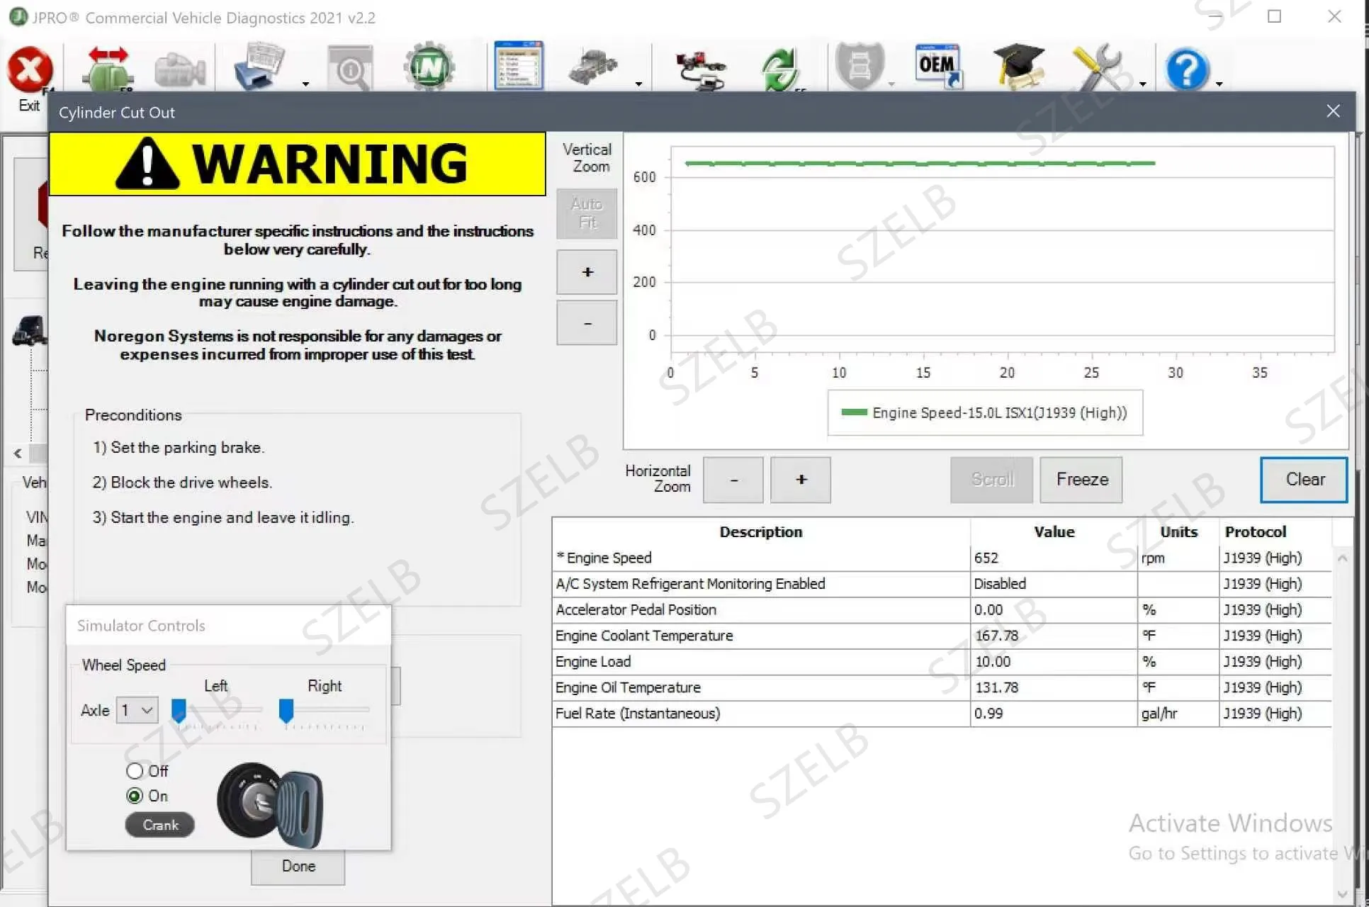Image resolution: width=1369 pixels, height=907 pixels.
Task: Select the Off ignition radio button
Action: (x=134, y=770)
